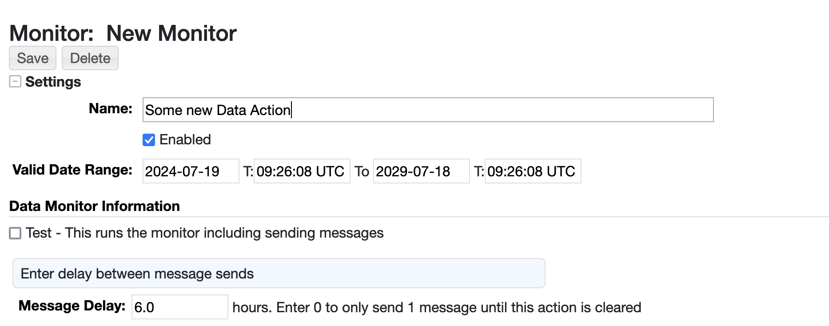Focus the Name text field
Screen dimensions: 829x326
427,110
